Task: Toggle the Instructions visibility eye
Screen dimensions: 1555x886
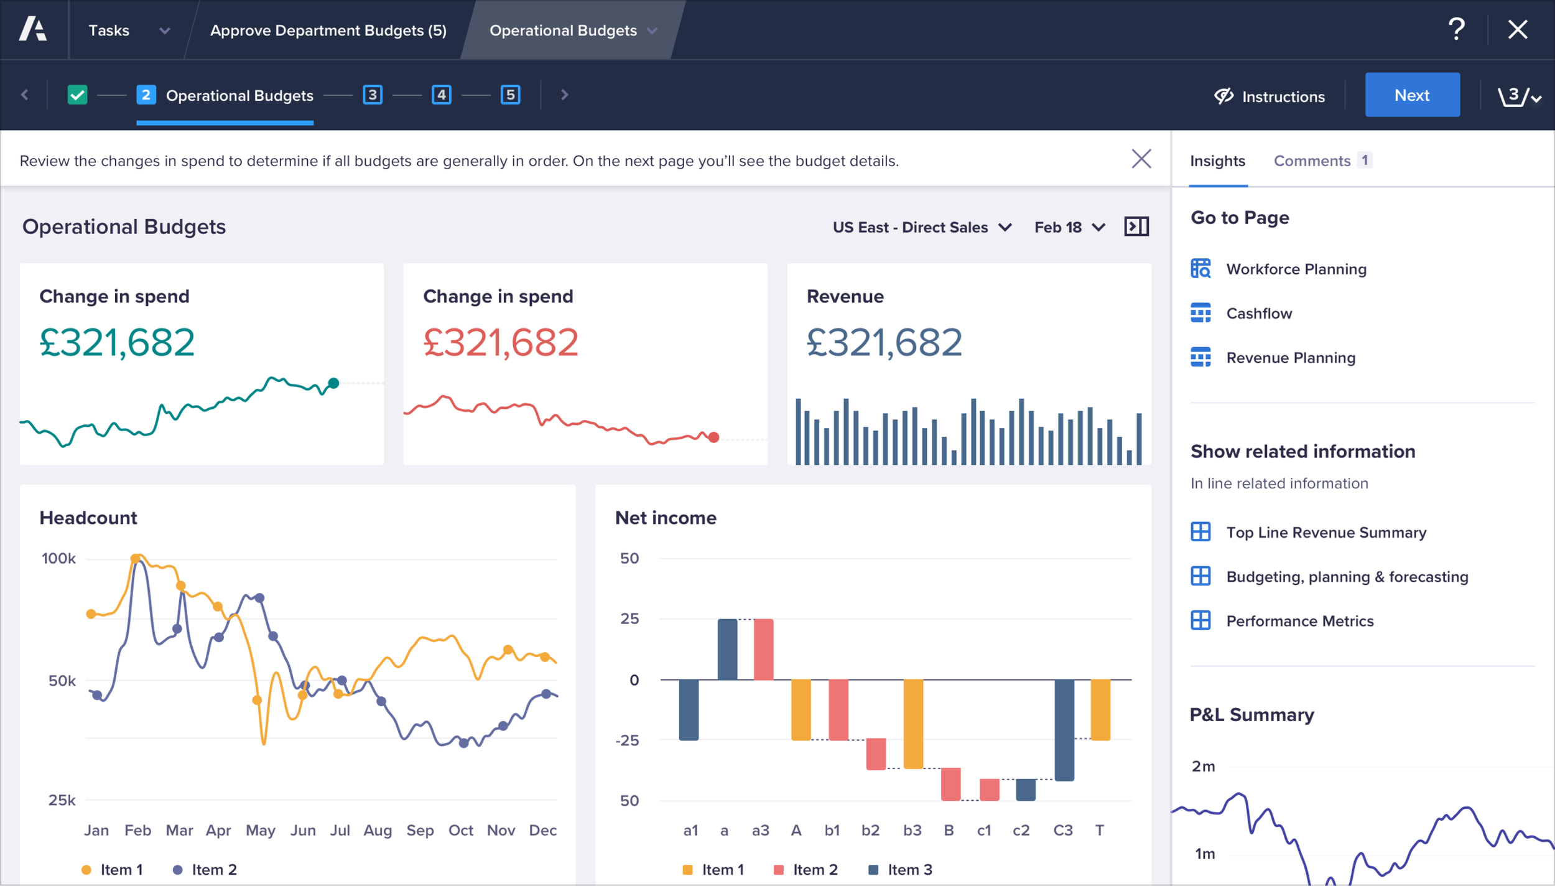Action: [x=1223, y=96]
